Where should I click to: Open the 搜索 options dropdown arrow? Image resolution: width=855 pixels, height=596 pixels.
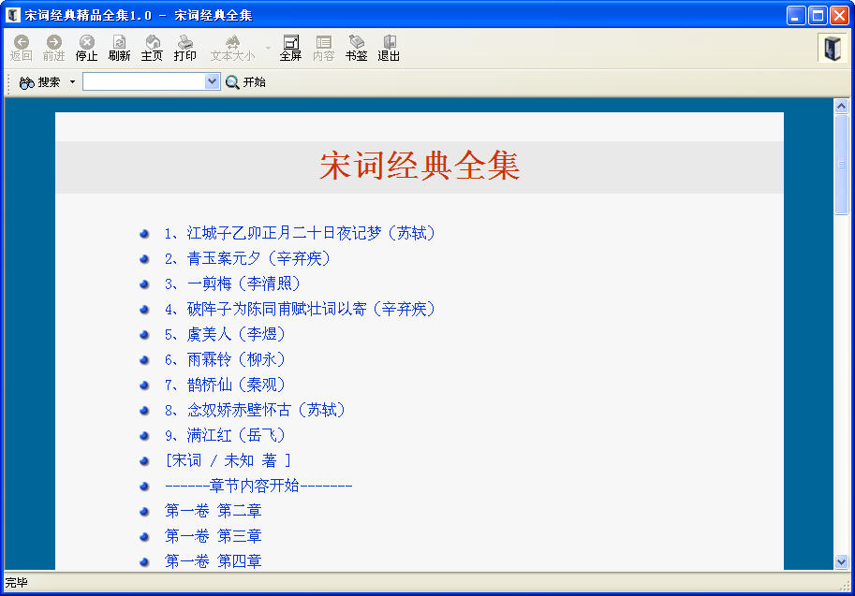[x=72, y=81]
